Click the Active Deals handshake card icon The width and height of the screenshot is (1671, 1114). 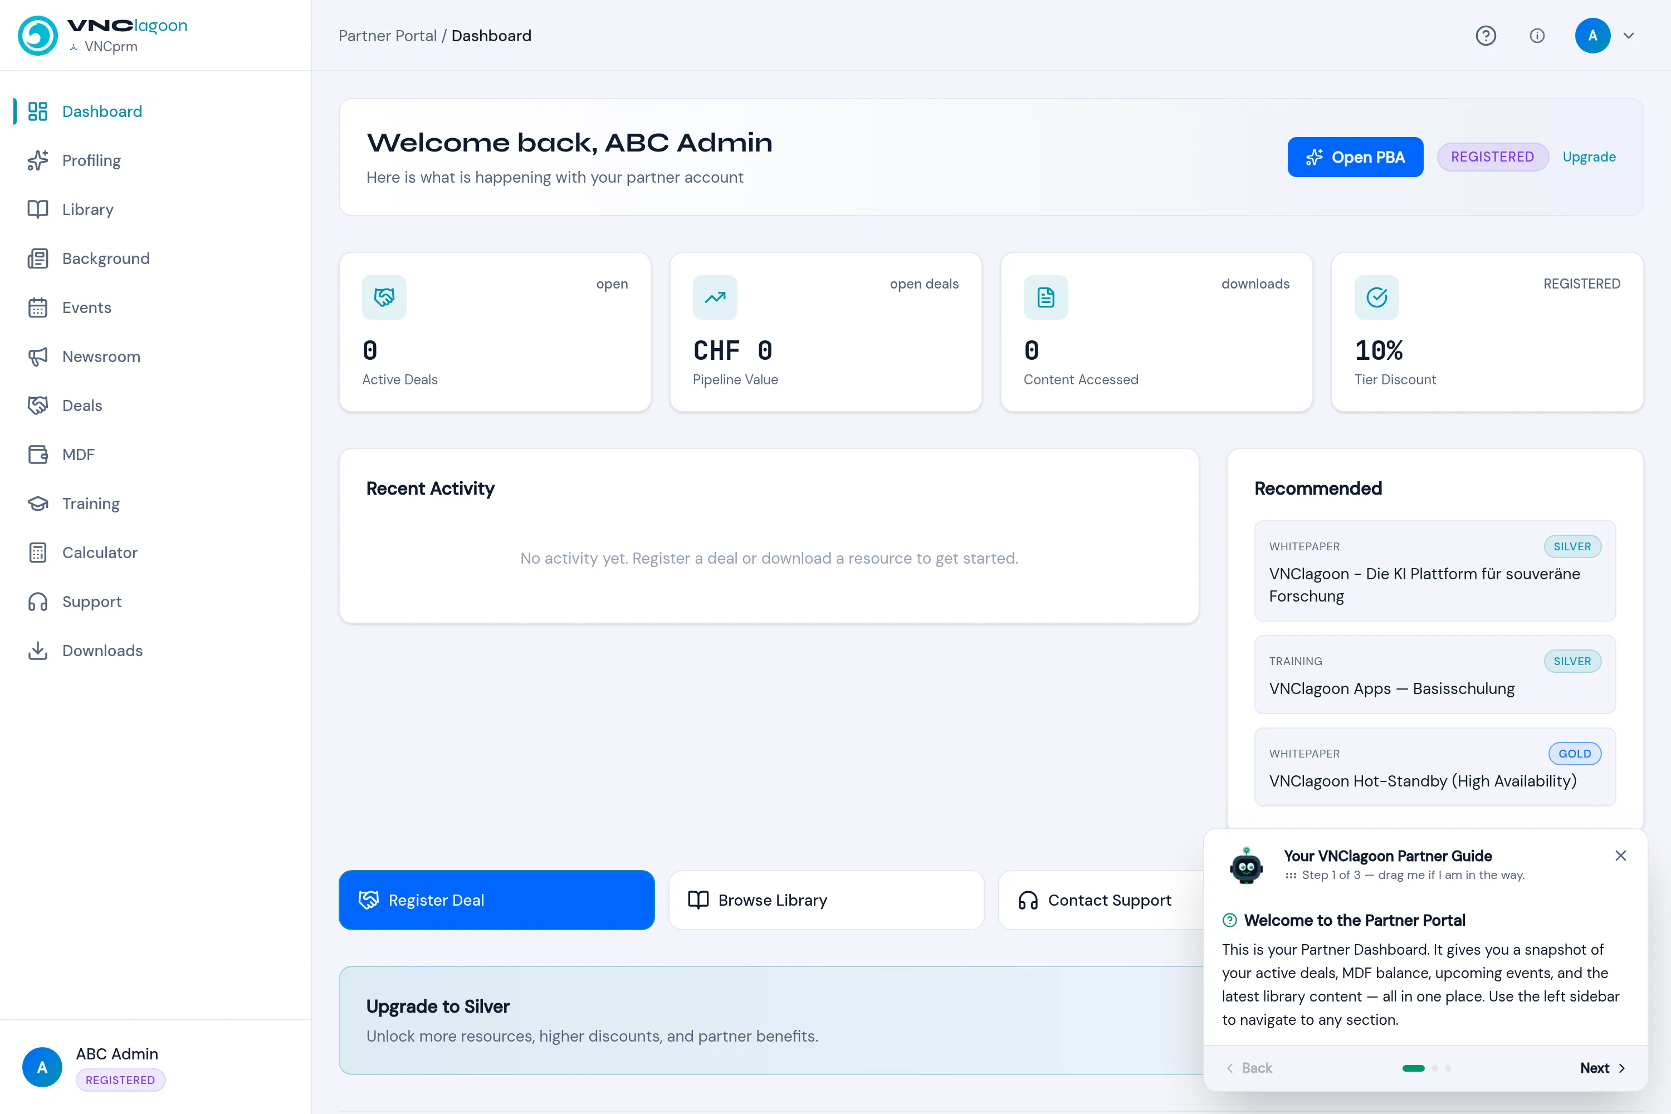click(x=384, y=297)
